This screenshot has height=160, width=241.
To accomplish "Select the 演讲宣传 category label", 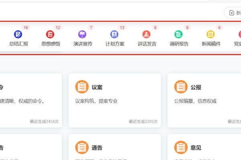I will pyautogui.click(x=83, y=44).
